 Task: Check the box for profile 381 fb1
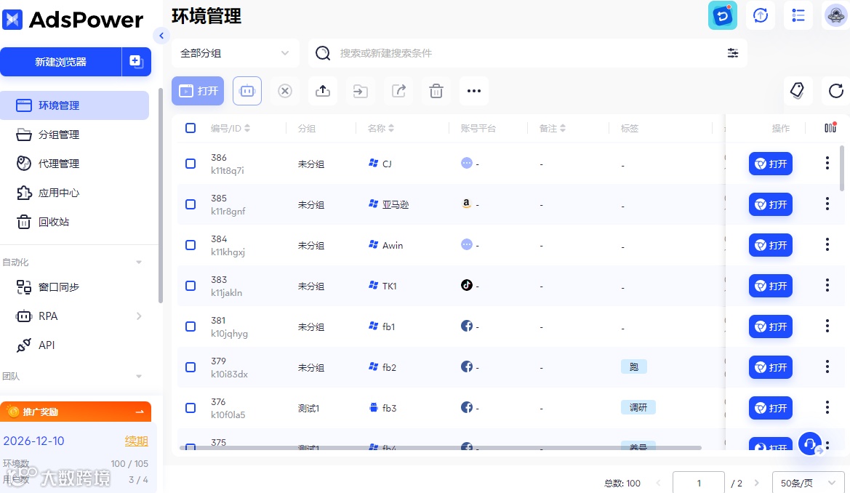point(191,326)
